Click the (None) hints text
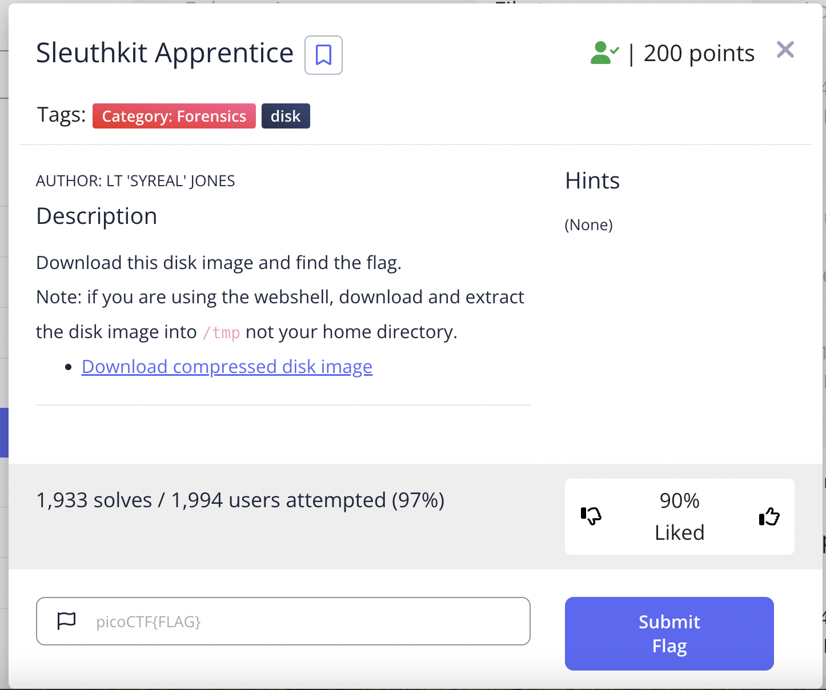 [x=588, y=224]
